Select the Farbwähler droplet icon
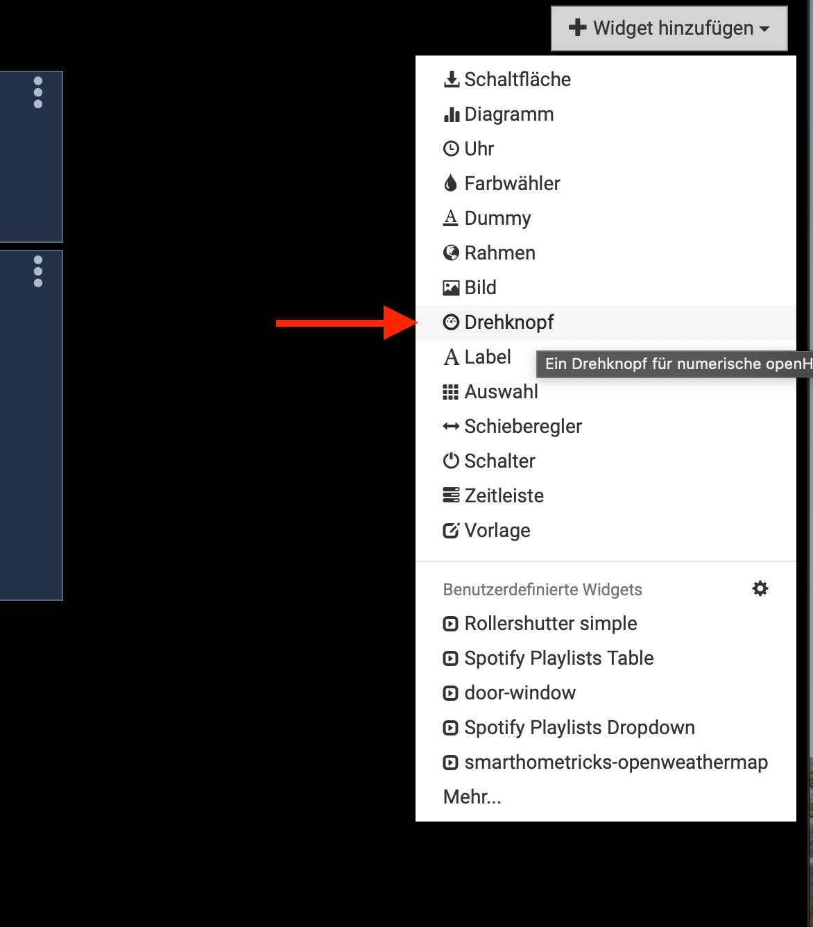Image resolution: width=813 pixels, height=927 pixels. 451,183
